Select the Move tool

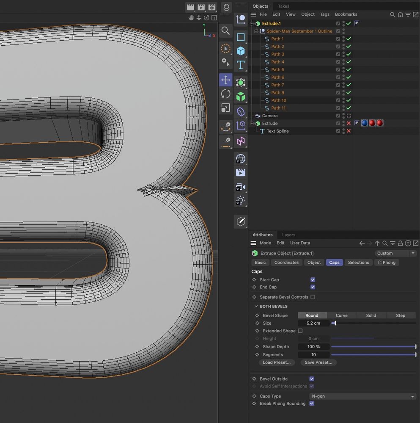(x=225, y=80)
